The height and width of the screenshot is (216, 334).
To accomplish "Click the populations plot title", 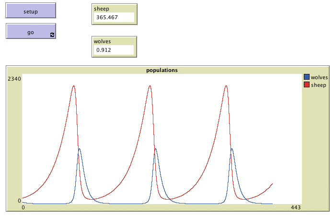I will pos(162,70).
